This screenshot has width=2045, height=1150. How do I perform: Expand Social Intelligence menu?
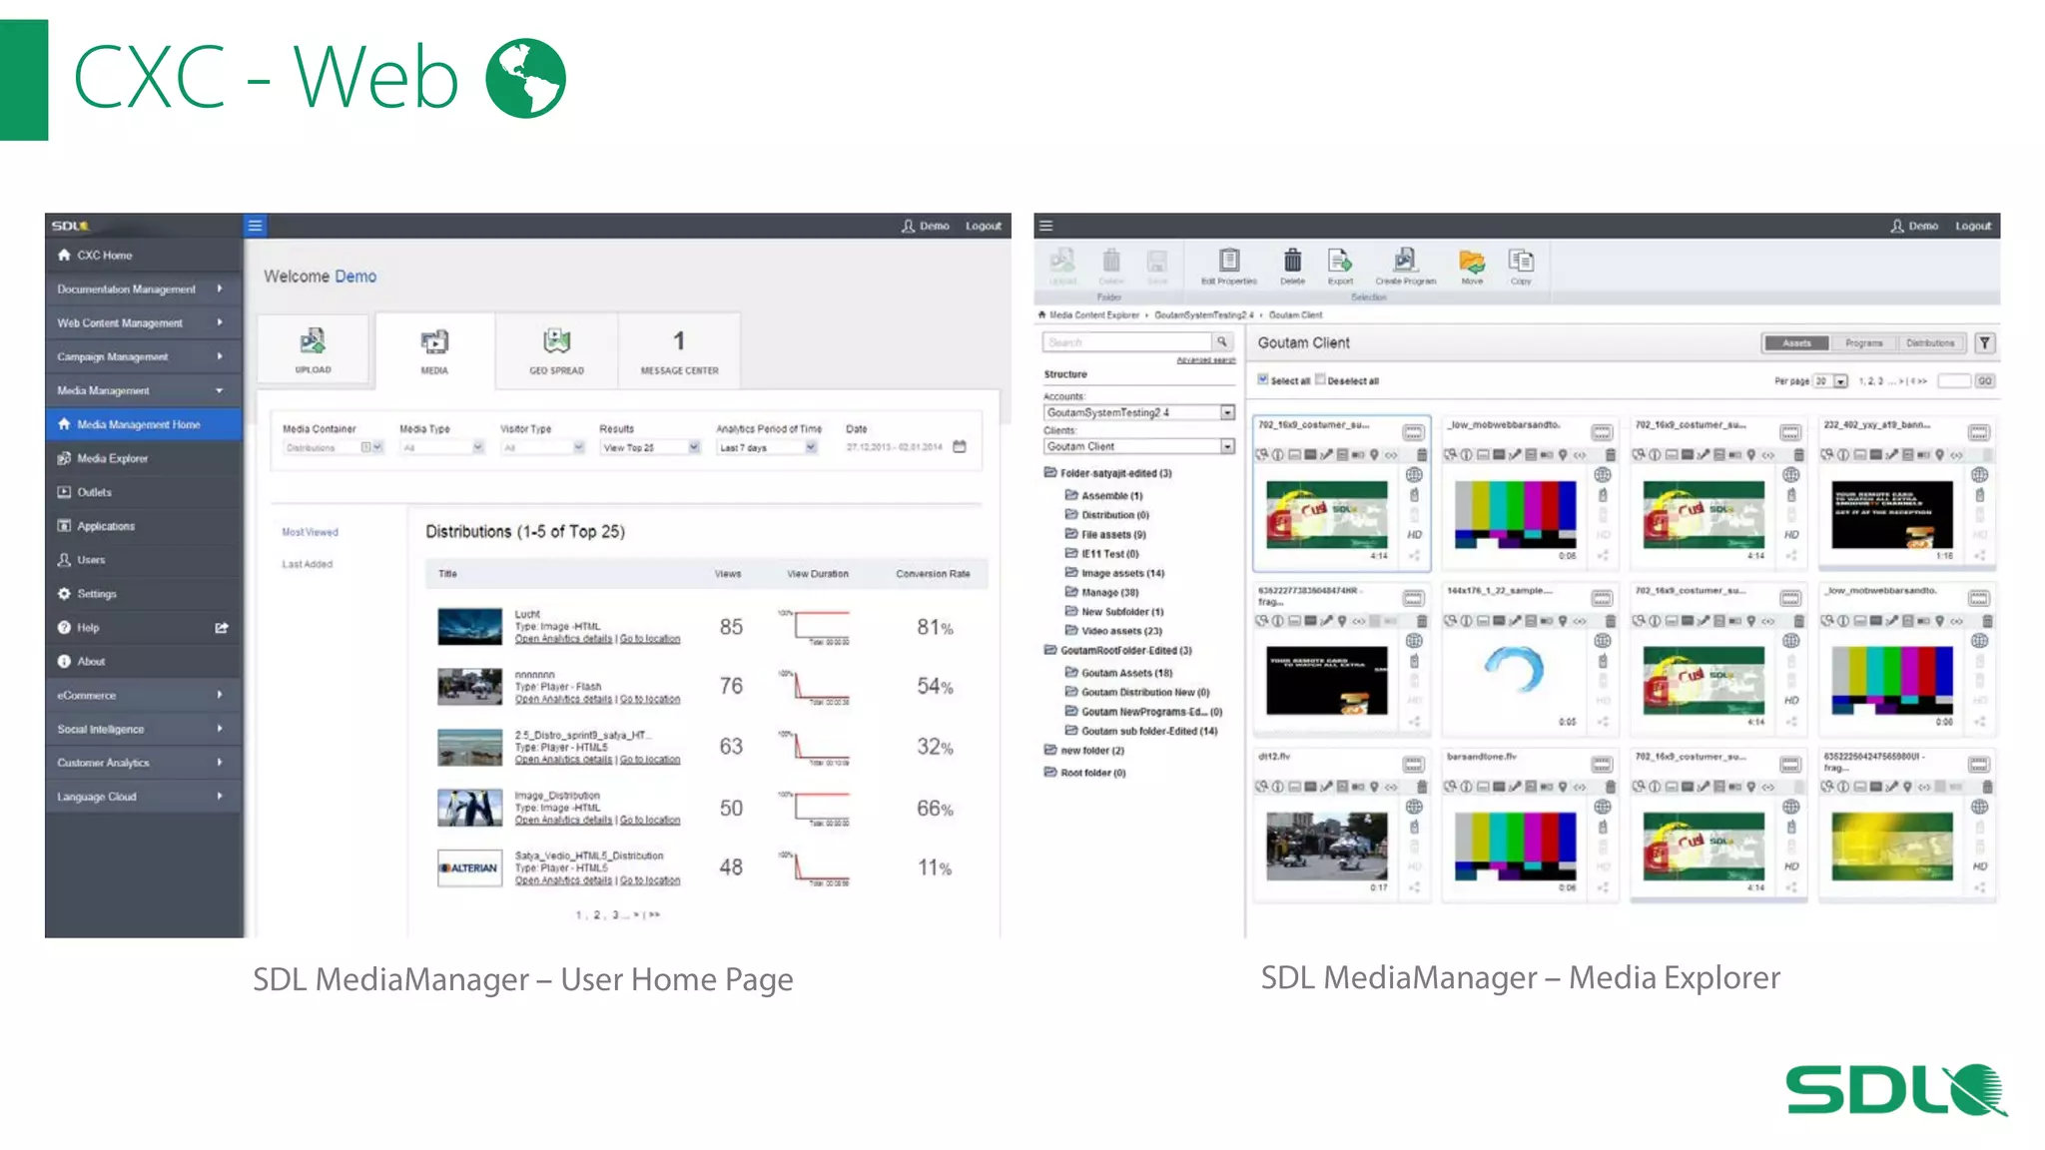[144, 729]
